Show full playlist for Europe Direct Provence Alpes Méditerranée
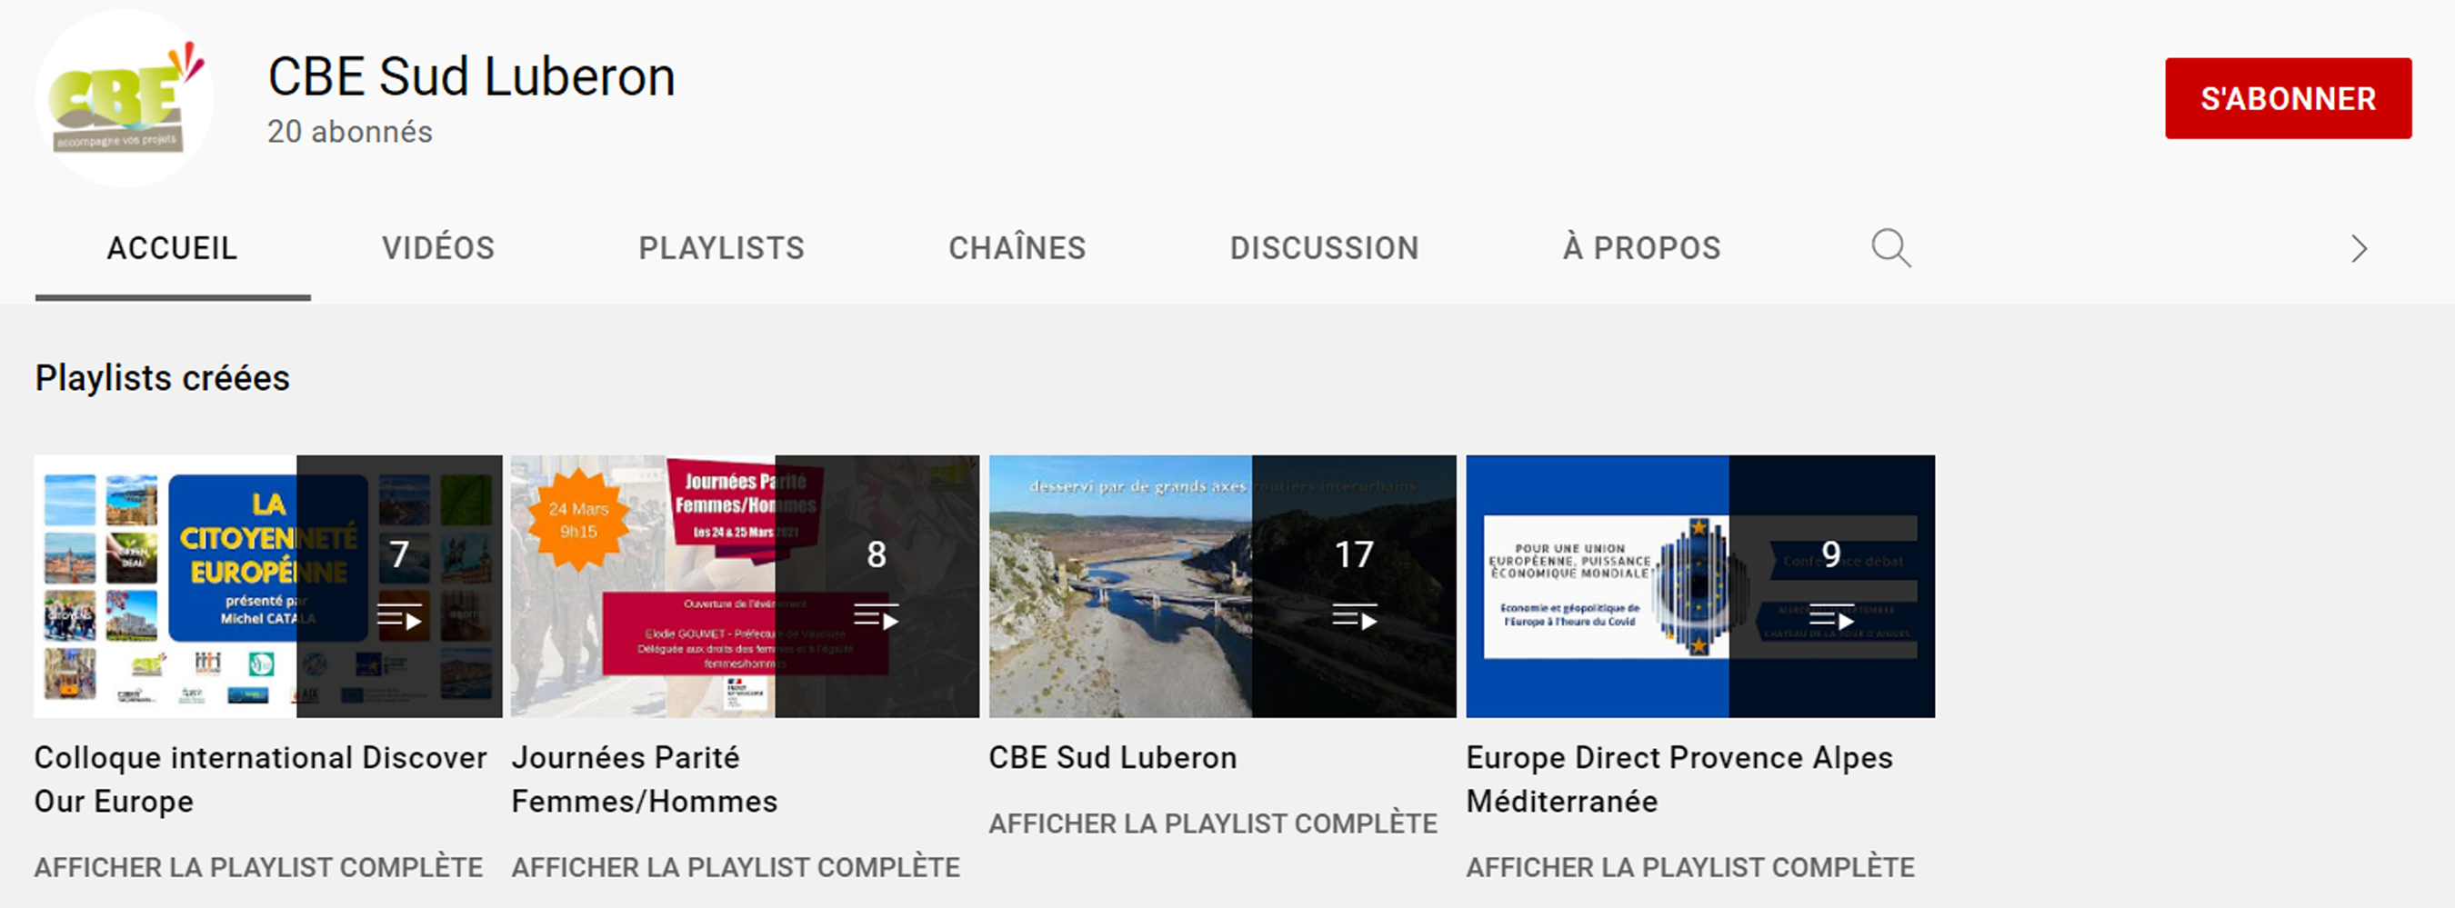This screenshot has height=908, width=2455. (1690, 867)
